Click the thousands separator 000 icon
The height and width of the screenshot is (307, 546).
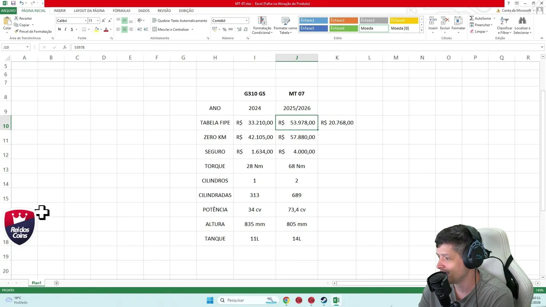[x=231, y=29]
